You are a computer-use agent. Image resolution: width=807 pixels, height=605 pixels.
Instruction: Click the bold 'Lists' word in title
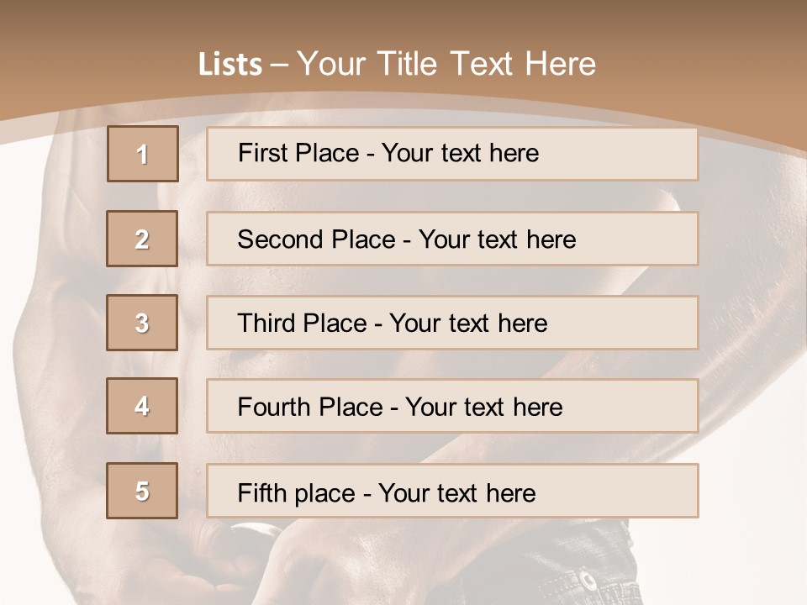click(x=230, y=64)
